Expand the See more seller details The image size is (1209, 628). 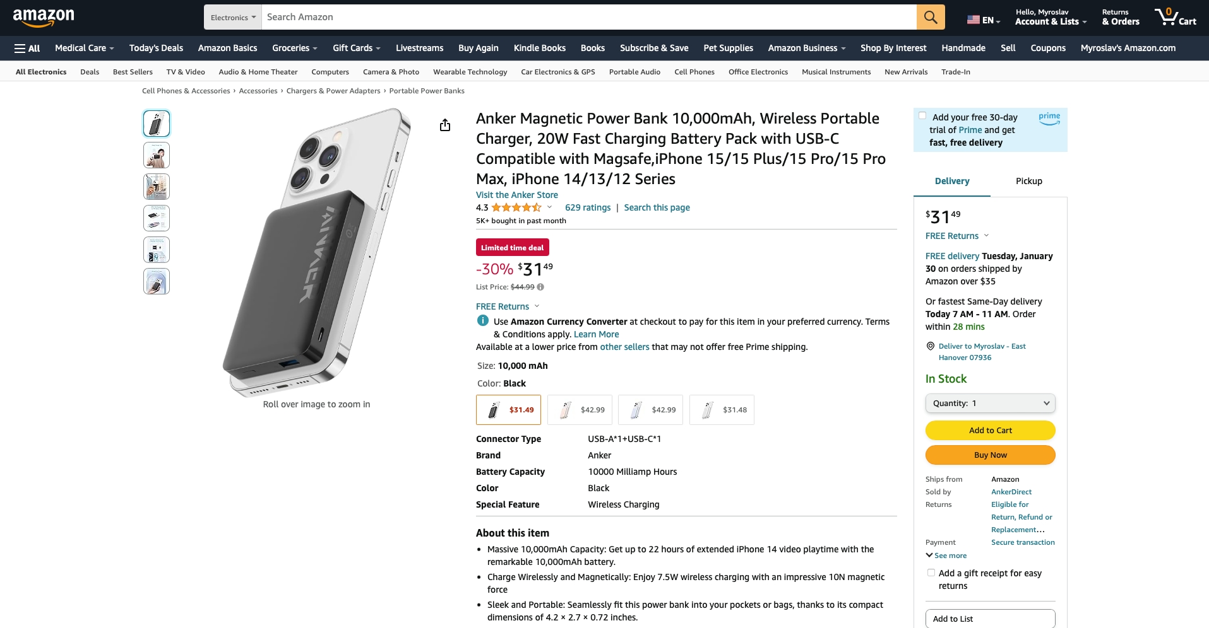pos(946,555)
